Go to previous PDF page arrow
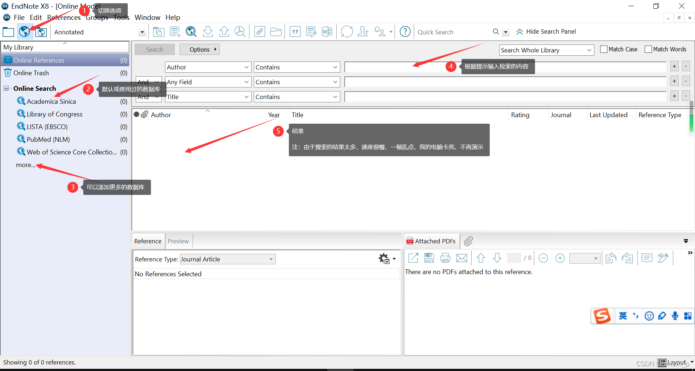 481,258
